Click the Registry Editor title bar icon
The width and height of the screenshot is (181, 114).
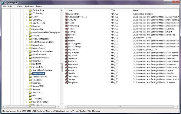point(3,3)
